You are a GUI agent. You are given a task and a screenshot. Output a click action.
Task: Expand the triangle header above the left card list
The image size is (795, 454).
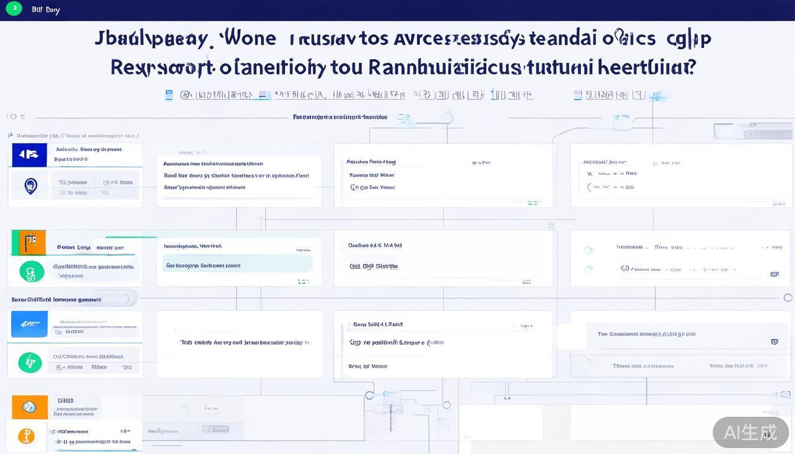(10, 135)
